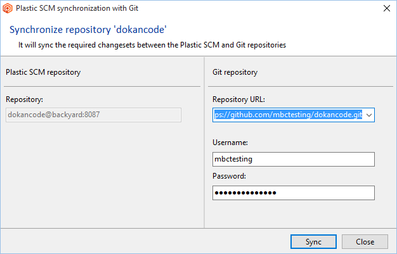397x254 pixels.
Task: Click the Close button at bottom right
Action: tap(365, 242)
